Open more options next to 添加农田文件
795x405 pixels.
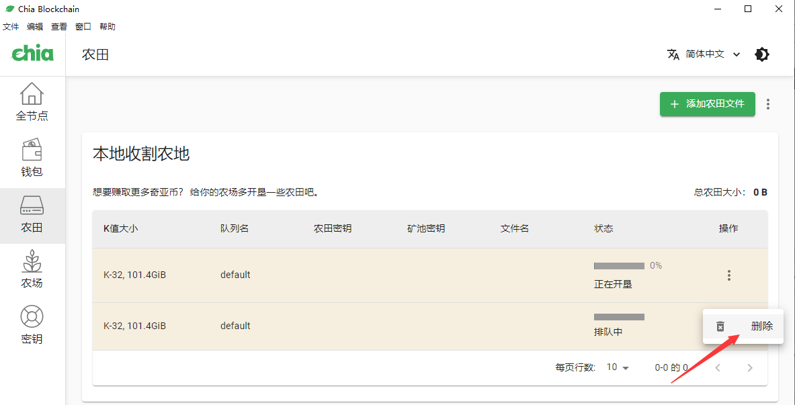768,104
